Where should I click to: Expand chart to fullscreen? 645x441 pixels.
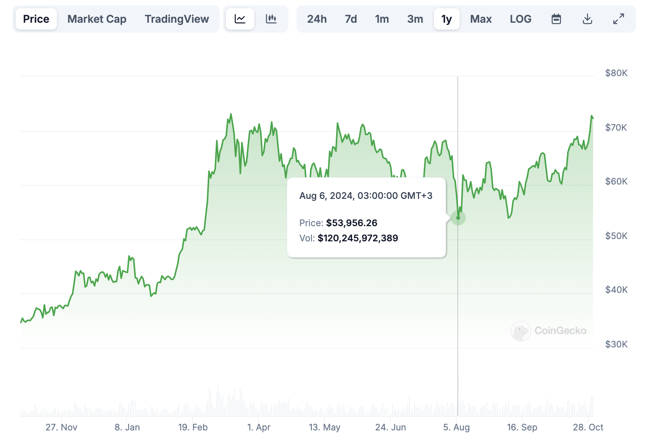618,19
